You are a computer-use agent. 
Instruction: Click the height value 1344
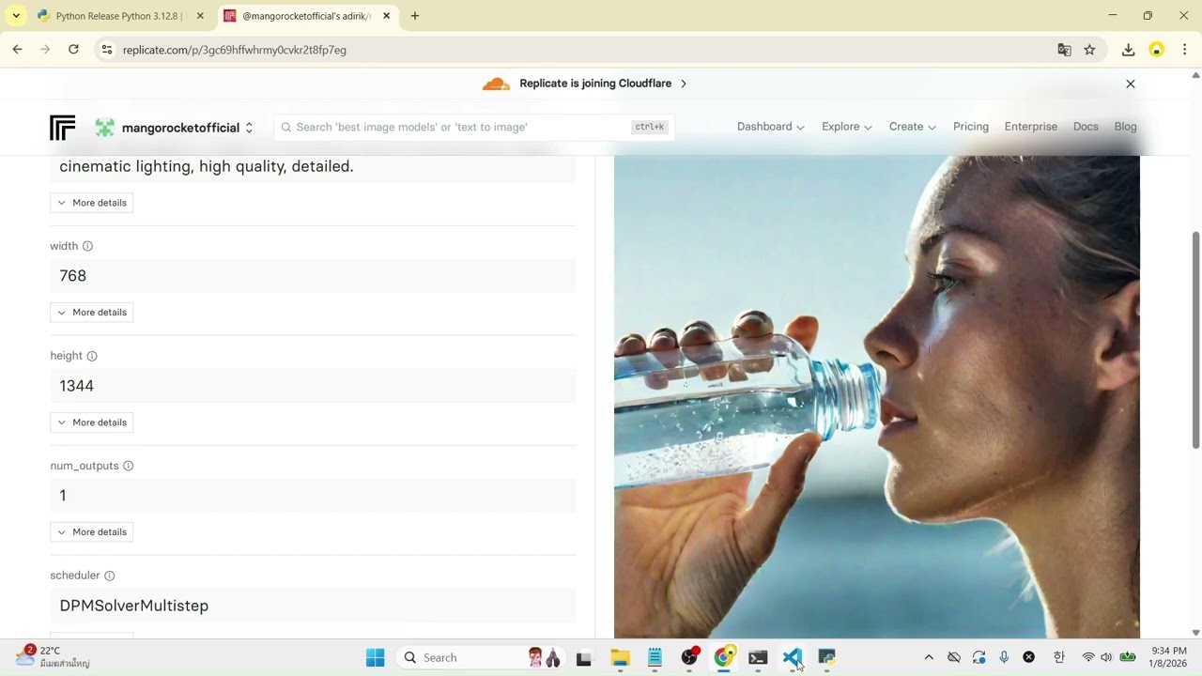click(x=313, y=386)
